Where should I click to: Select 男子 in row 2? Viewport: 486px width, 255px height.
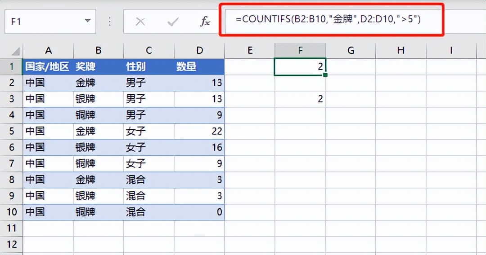[149, 83]
